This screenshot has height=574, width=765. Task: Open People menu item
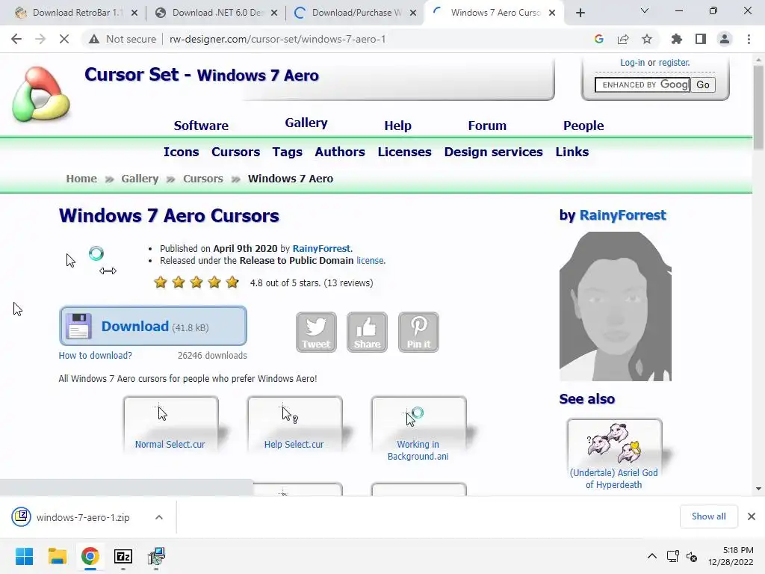pos(583,126)
